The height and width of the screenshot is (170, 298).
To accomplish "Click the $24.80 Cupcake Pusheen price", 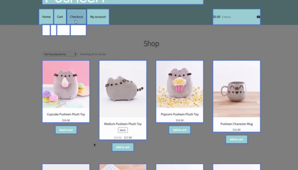I will (x=66, y=120).
